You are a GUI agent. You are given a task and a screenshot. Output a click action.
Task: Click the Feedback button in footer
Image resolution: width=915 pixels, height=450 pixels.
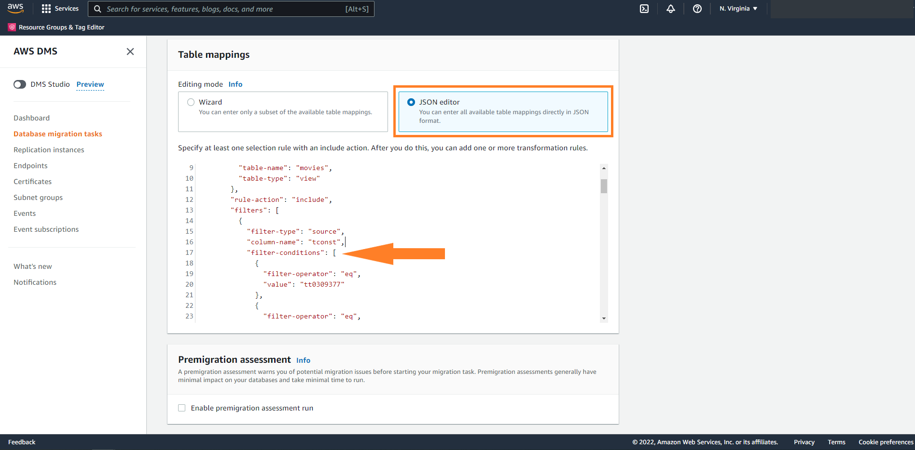point(22,442)
